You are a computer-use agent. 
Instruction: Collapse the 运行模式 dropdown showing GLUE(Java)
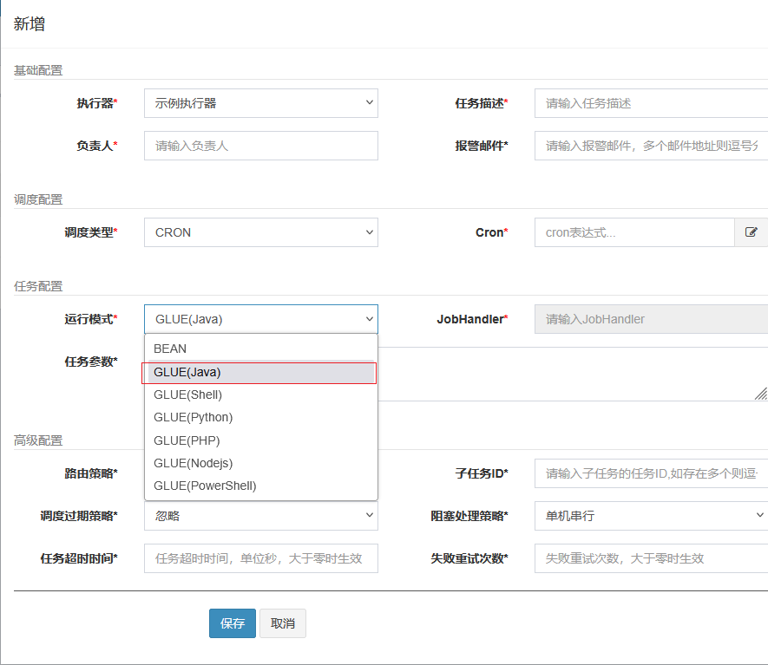(261, 319)
